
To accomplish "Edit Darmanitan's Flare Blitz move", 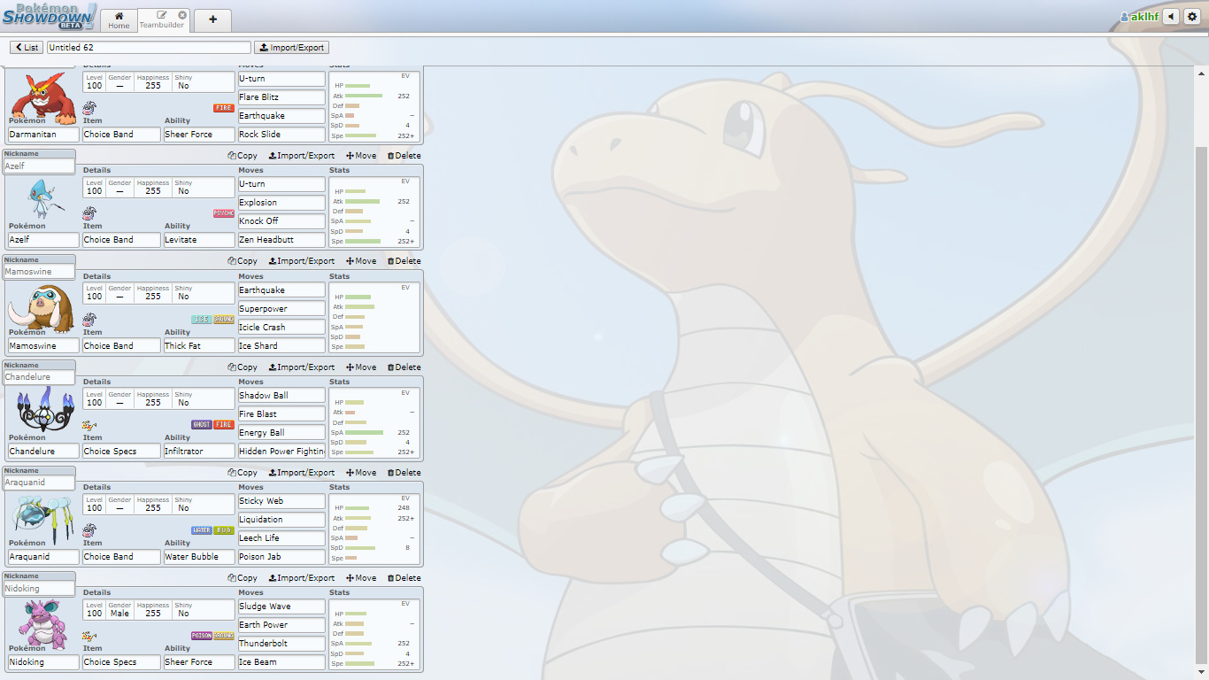I will click(281, 97).
